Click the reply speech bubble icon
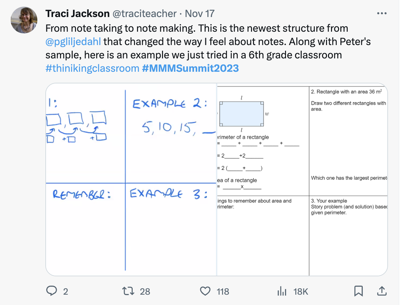Image resolution: width=404 pixels, height=305 pixels. point(51,291)
